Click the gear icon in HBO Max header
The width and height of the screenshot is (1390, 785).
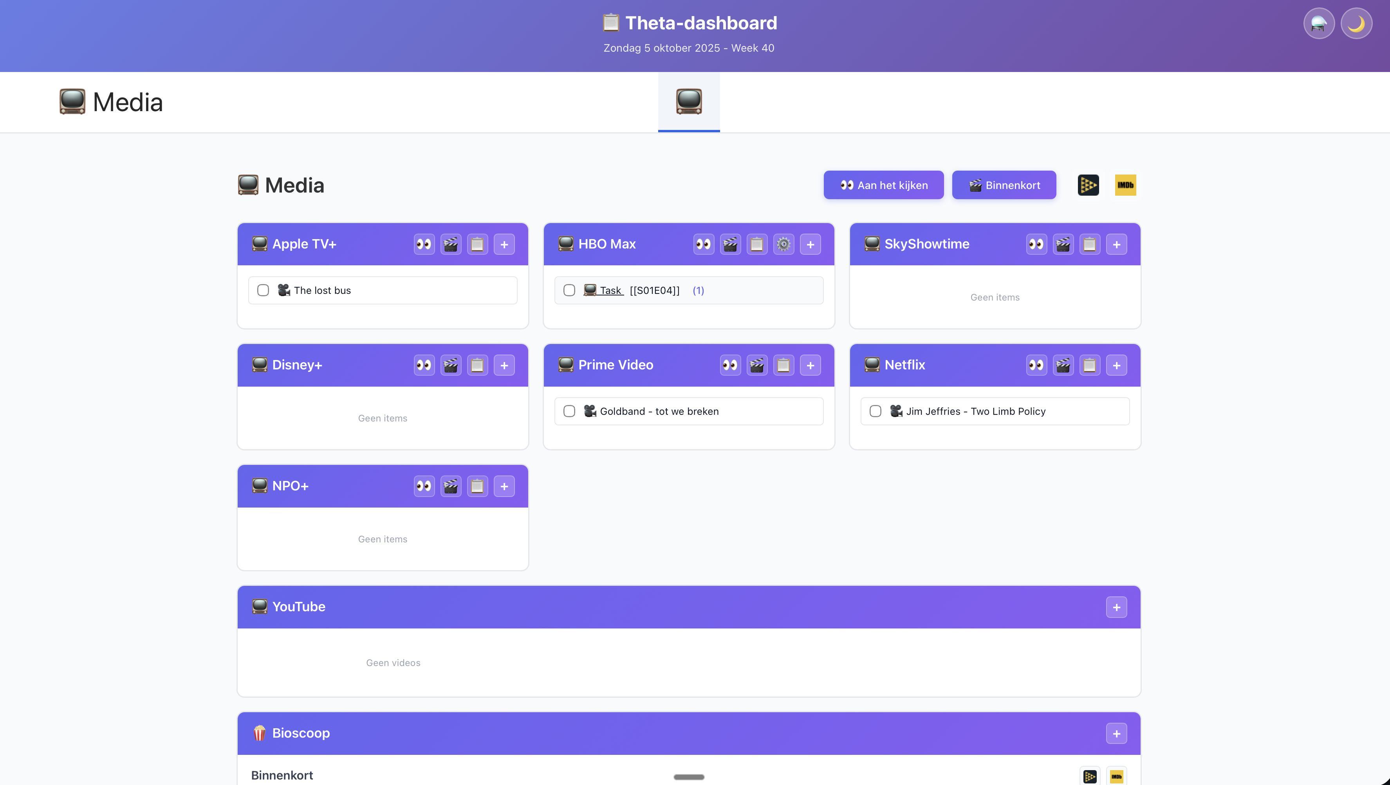coord(783,244)
